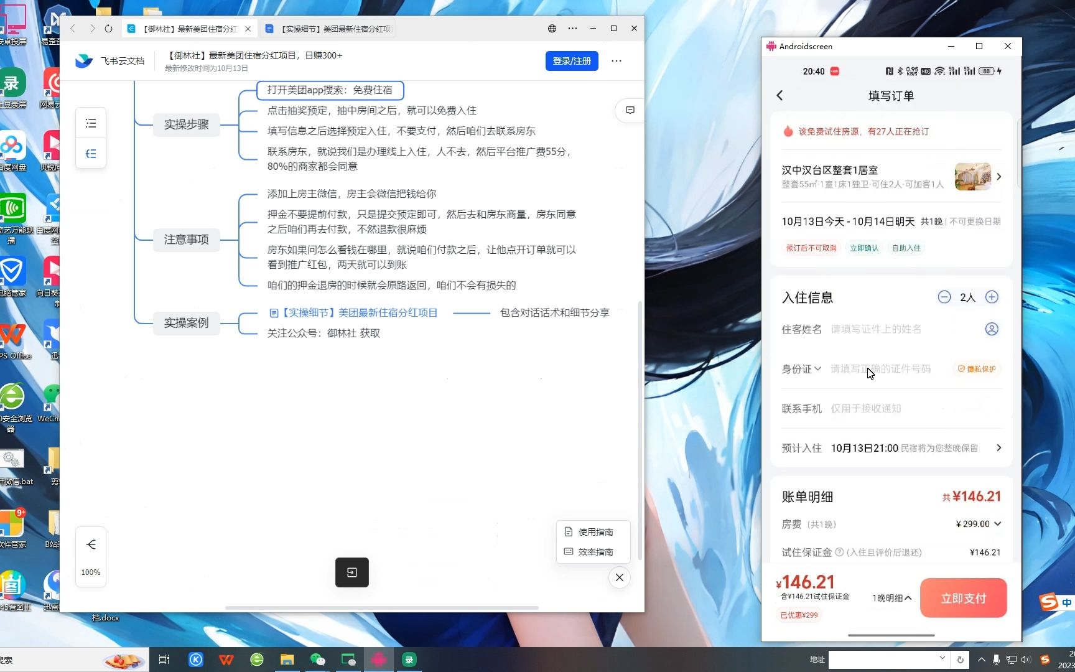This screenshot has height=672, width=1075.
Task: Click the browser forward arrow
Action: coord(92,29)
